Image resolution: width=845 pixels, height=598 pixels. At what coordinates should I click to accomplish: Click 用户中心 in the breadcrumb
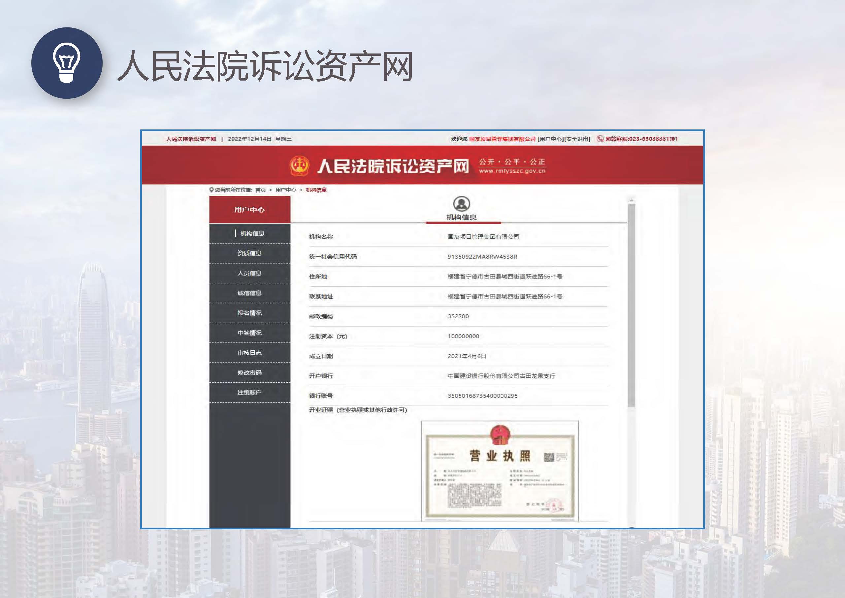pyautogui.click(x=286, y=190)
